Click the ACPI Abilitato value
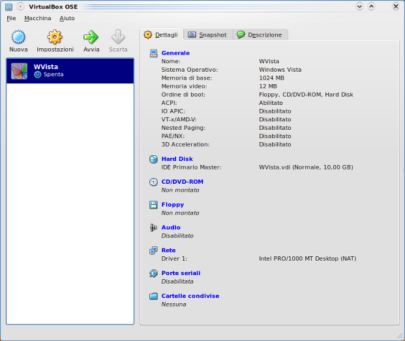This screenshot has height=341, width=405. click(x=271, y=103)
